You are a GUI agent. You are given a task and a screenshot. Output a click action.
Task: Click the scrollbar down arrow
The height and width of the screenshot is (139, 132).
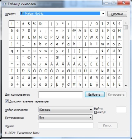(x=126, y=86)
